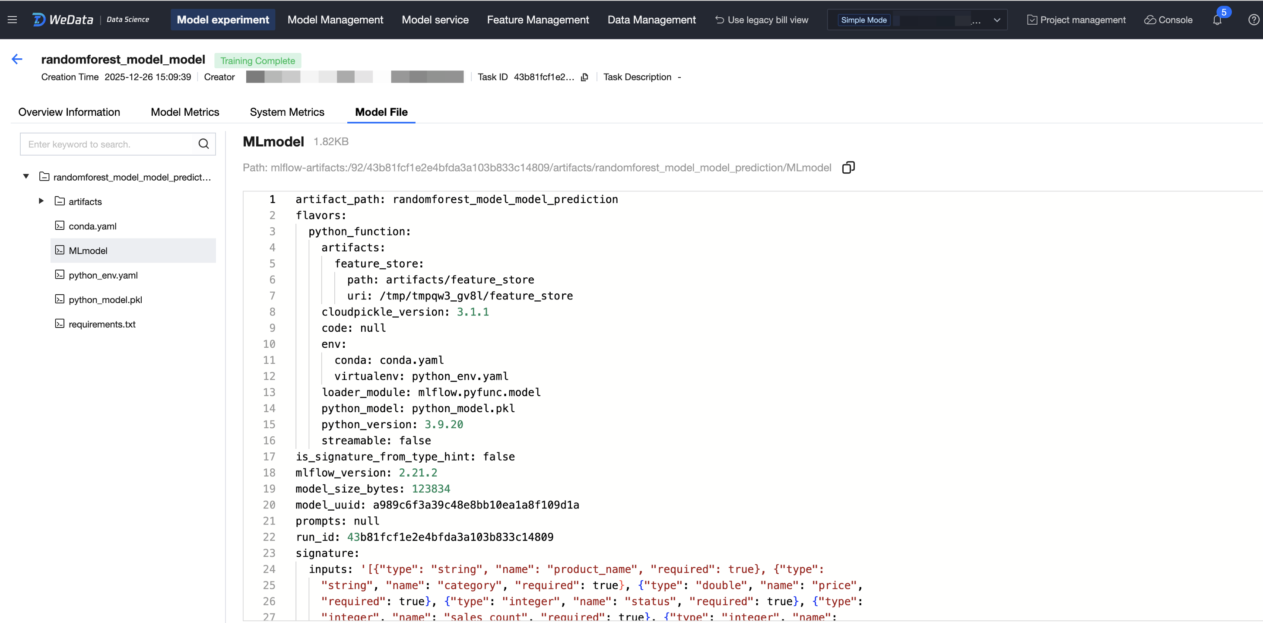Viewport: 1263px width, 623px height.
Task: Open the Console link
Action: pyautogui.click(x=1168, y=20)
